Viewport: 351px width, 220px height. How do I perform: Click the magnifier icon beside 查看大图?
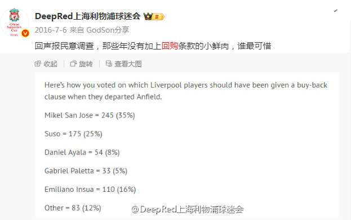tap(109, 64)
